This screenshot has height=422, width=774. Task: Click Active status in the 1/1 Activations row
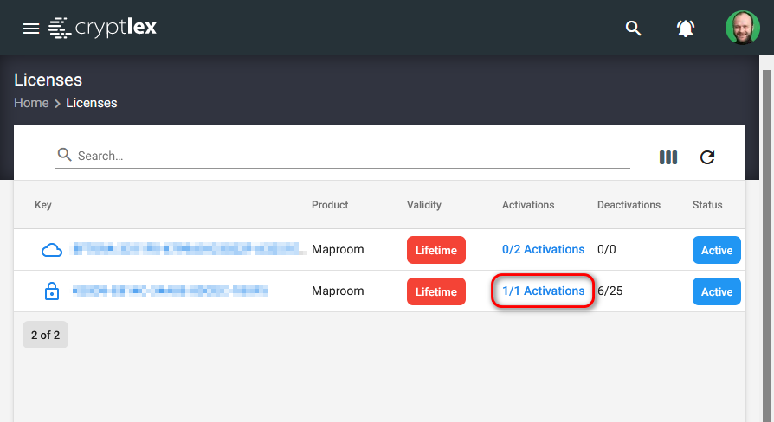[x=717, y=291]
